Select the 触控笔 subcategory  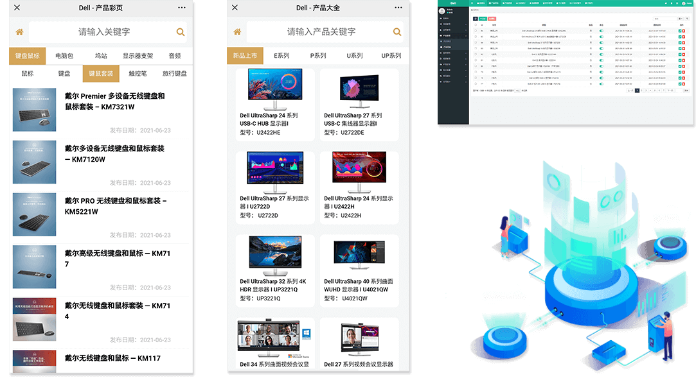[x=138, y=74]
